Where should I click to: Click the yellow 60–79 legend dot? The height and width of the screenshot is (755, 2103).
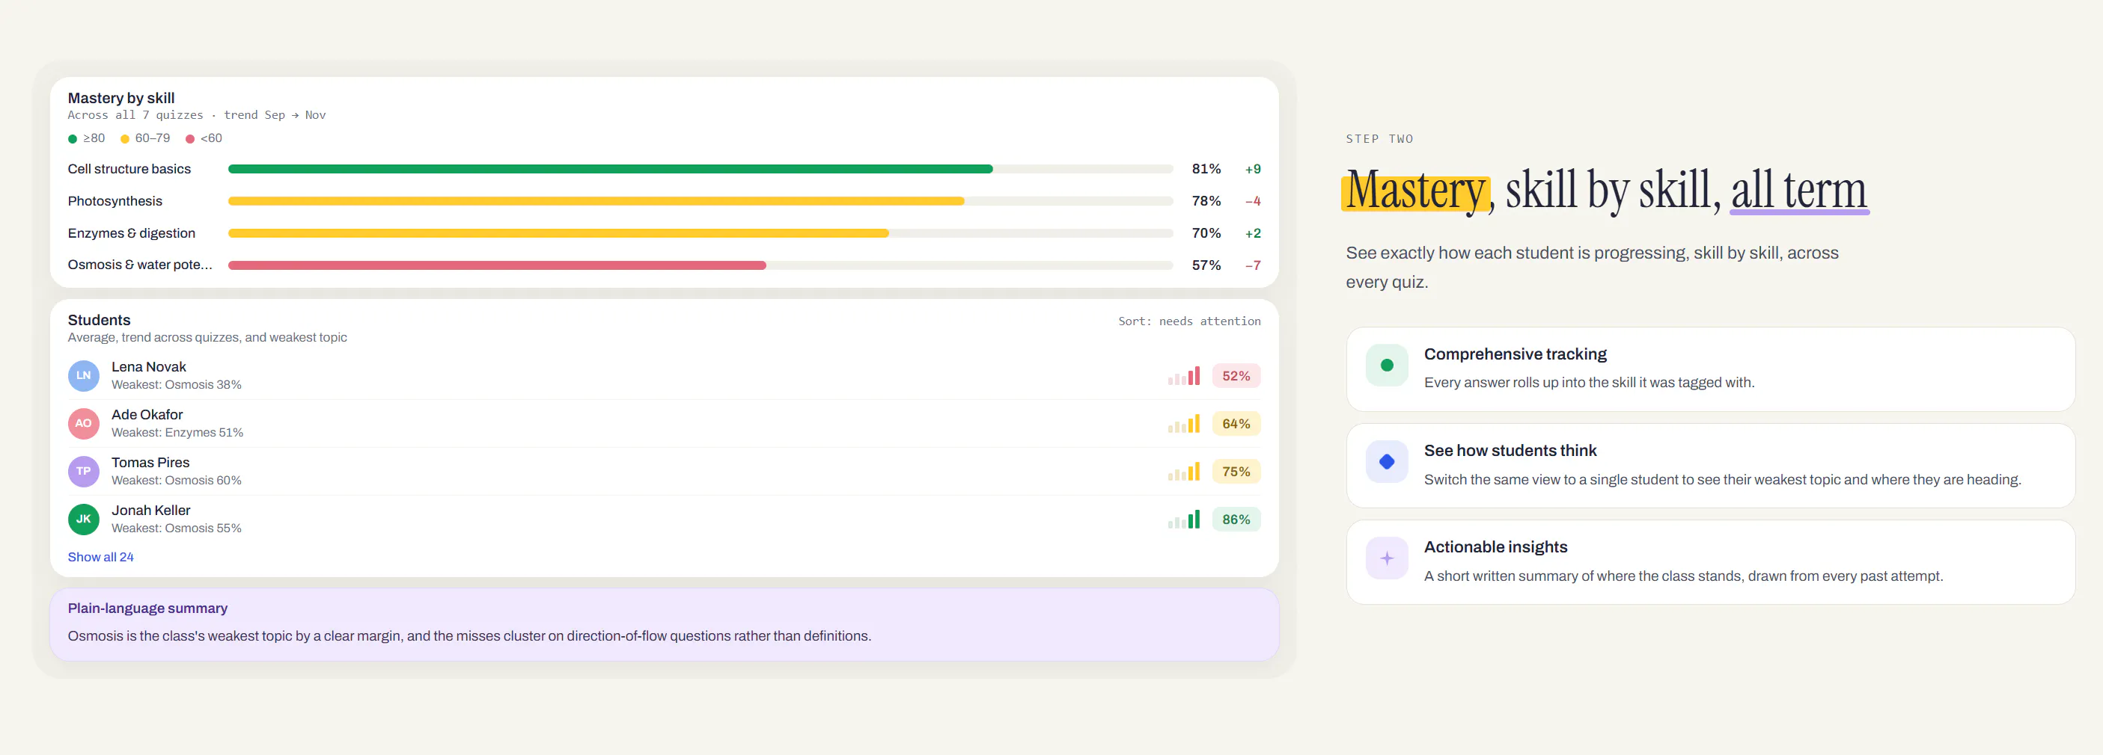pyautogui.click(x=125, y=138)
